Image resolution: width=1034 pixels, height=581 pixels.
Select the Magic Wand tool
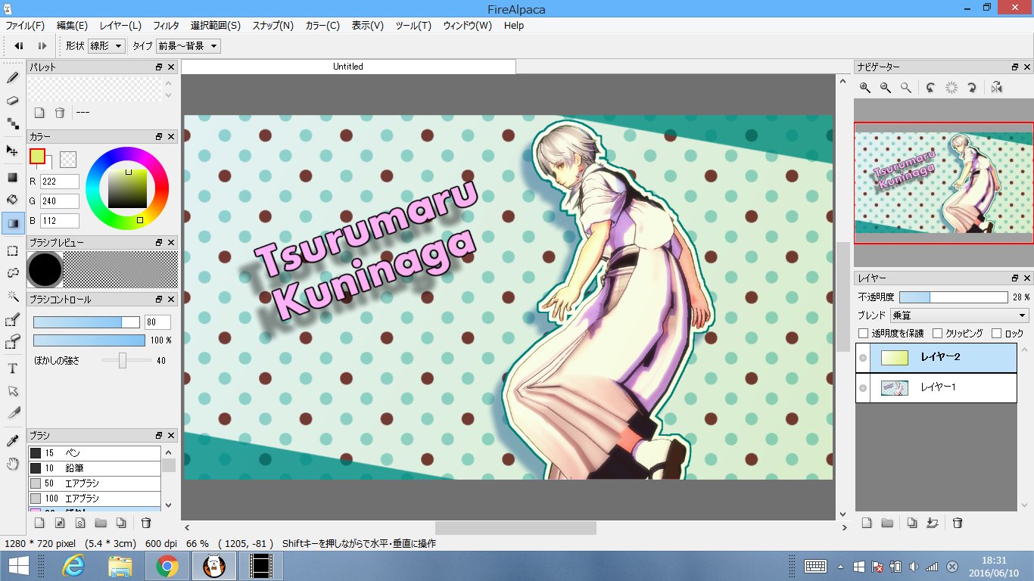pyautogui.click(x=12, y=296)
